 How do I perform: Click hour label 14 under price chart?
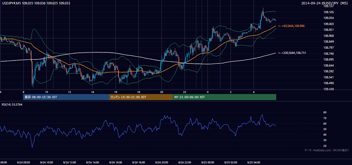tap(93, 92)
